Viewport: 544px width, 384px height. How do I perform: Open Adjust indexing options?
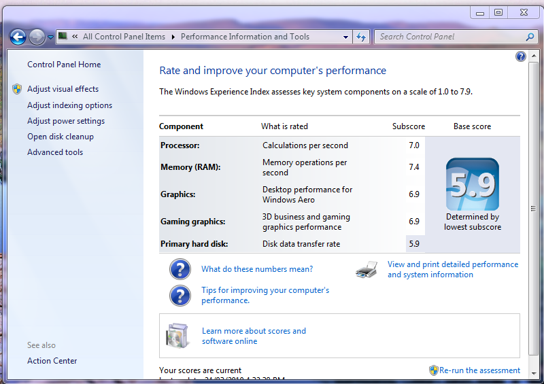[x=70, y=105]
